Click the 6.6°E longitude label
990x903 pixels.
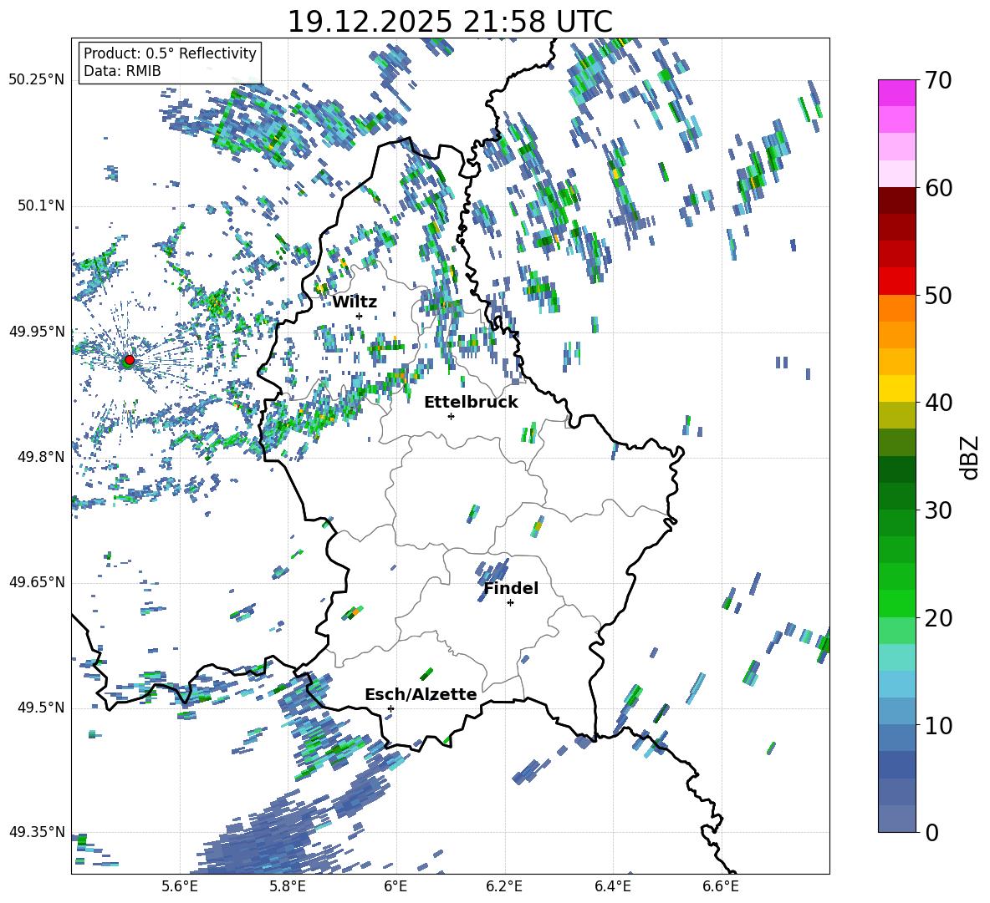pos(721,886)
